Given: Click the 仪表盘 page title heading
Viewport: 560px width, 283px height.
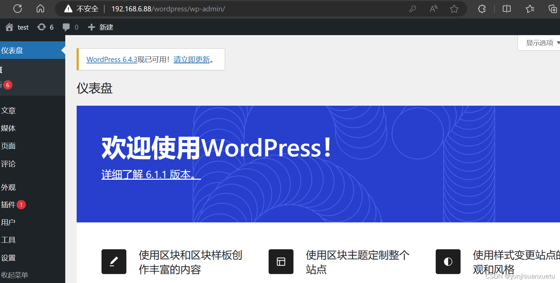Looking at the screenshot, I should [95, 88].
